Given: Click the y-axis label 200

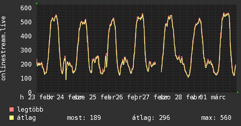Looking at the screenshot, I should pyautogui.click(x=26, y=64).
